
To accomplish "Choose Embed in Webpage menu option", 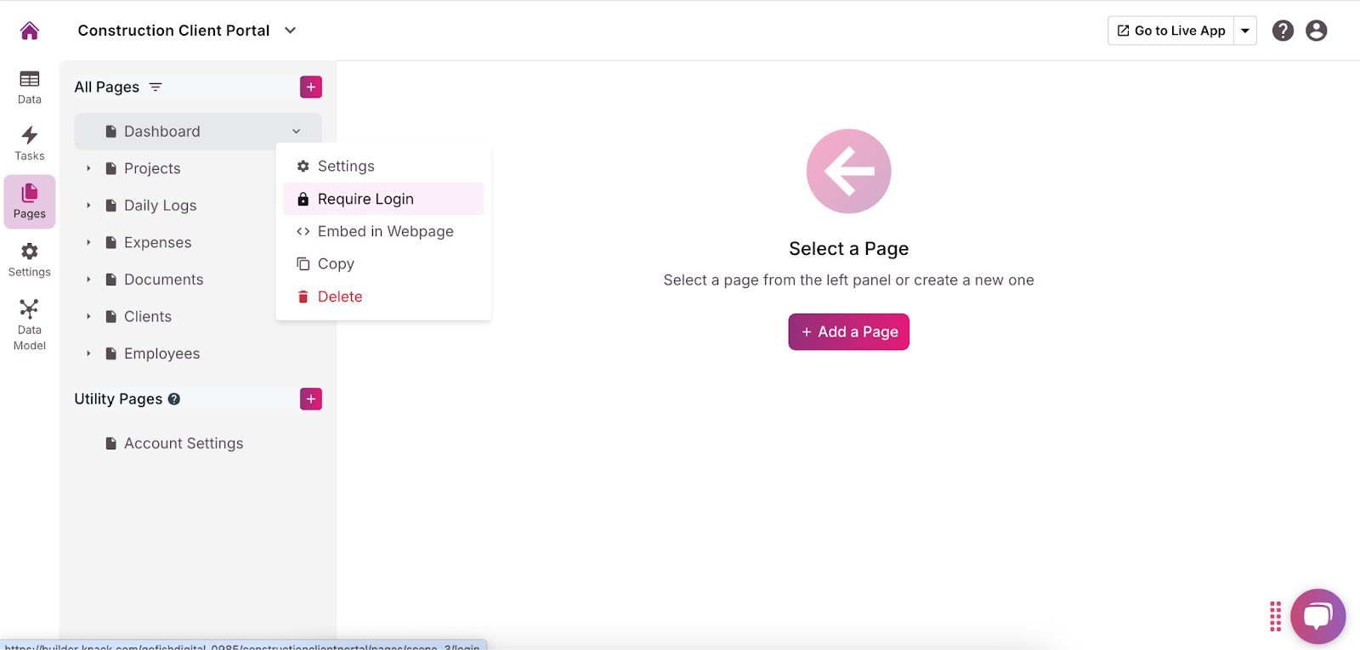I will coord(385,232).
